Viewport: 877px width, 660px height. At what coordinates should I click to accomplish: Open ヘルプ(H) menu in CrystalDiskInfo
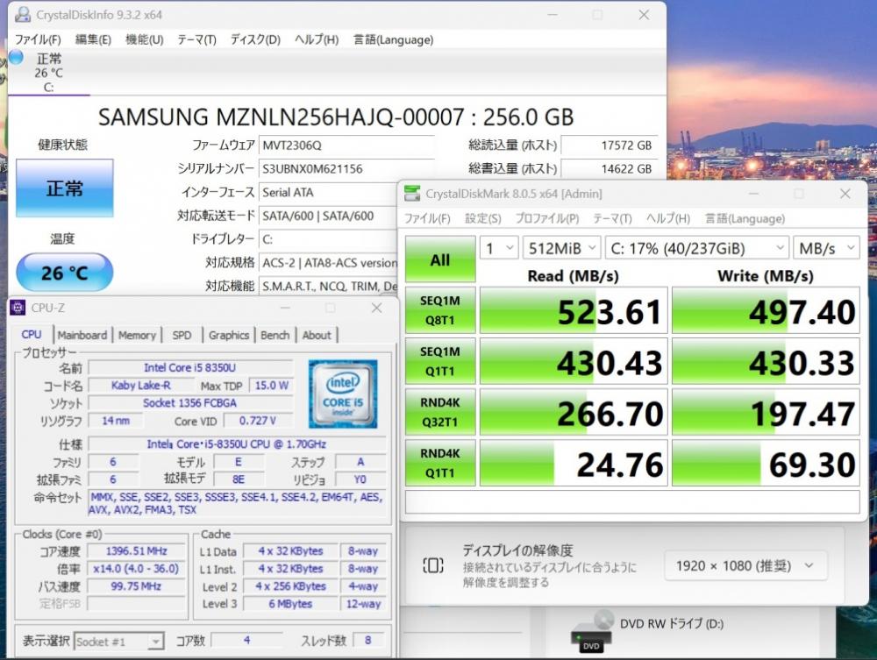coord(317,39)
